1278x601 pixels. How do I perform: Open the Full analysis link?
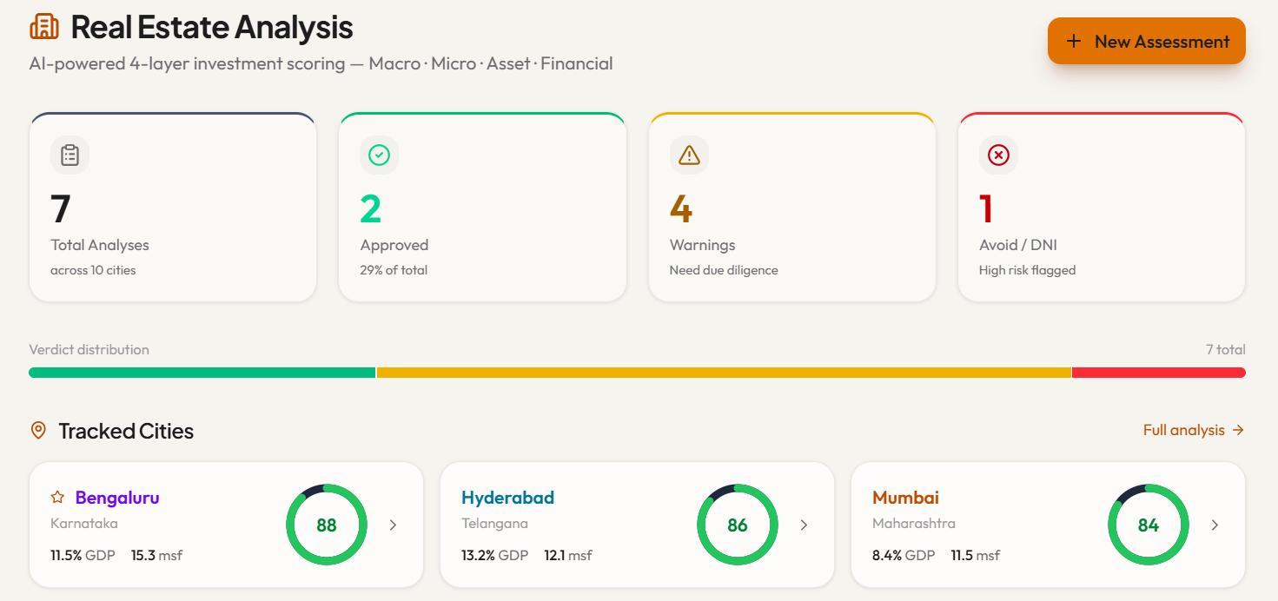[1194, 430]
